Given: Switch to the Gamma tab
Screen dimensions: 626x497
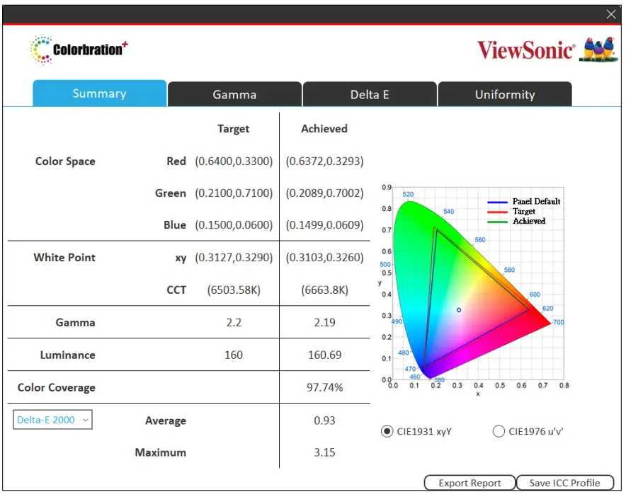Looking at the screenshot, I should pyautogui.click(x=234, y=93).
